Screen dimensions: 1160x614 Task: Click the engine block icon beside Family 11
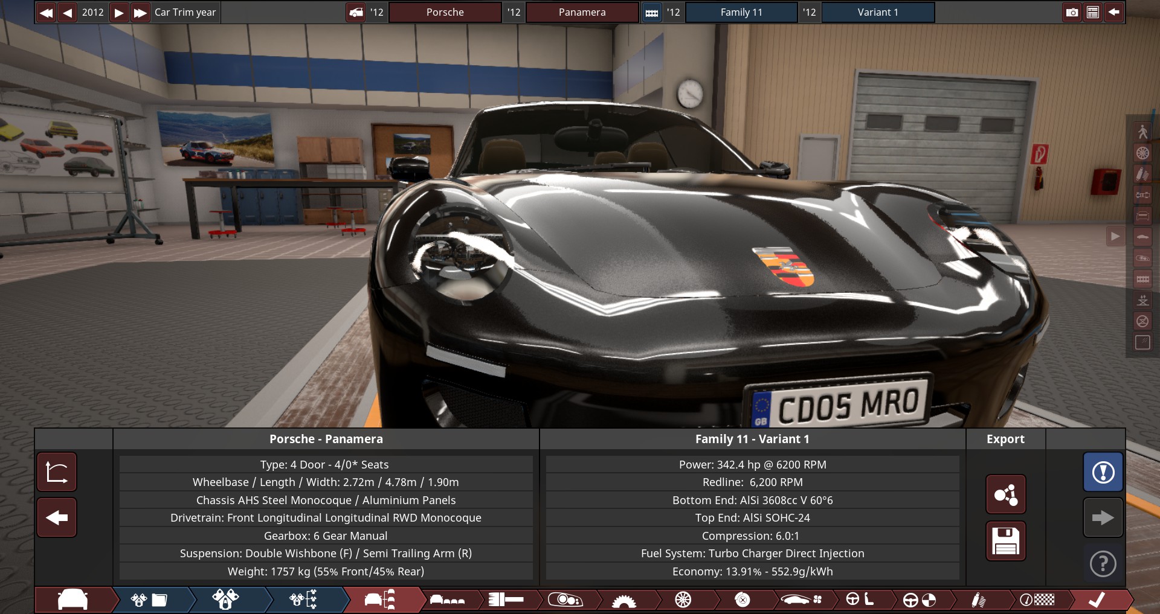pos(652,12)
